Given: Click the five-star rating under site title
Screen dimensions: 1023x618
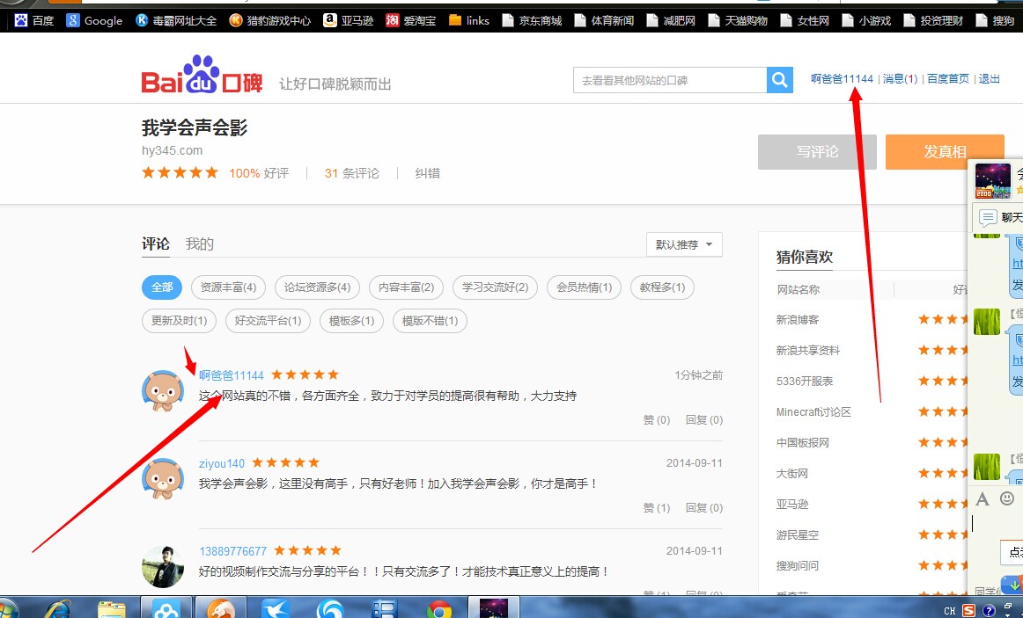Looking at the screenshot, I should [180, 173].
